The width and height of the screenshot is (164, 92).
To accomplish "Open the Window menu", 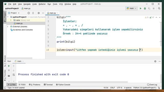I will point(68,4).
